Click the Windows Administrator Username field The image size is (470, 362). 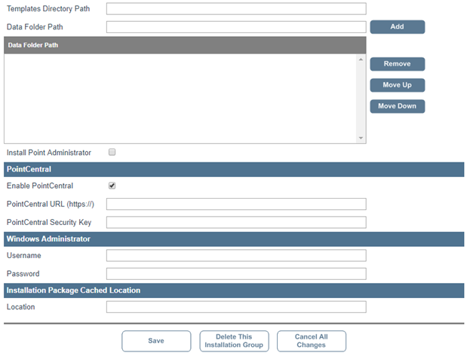(235, 256)
